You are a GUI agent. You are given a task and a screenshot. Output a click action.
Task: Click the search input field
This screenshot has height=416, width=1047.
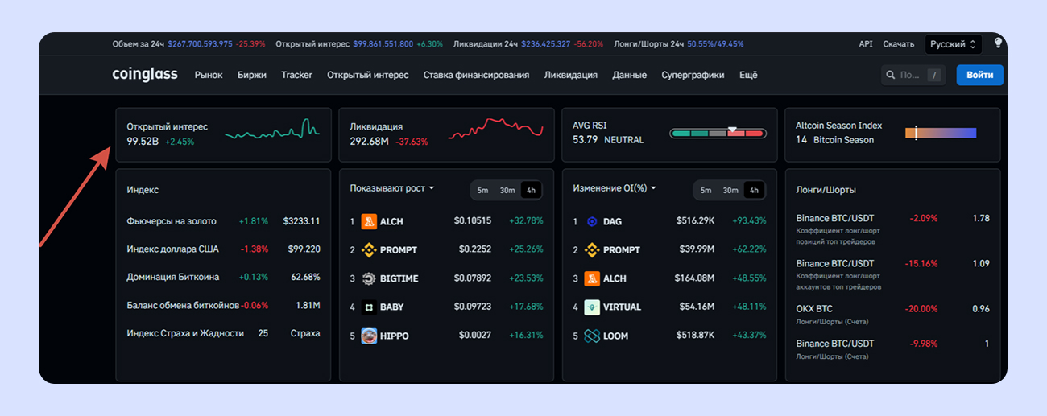tap(913, 75)
